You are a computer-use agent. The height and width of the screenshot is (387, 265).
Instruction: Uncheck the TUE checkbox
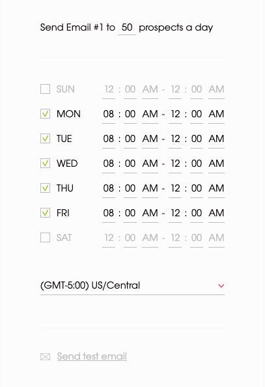tap(45, 139)
